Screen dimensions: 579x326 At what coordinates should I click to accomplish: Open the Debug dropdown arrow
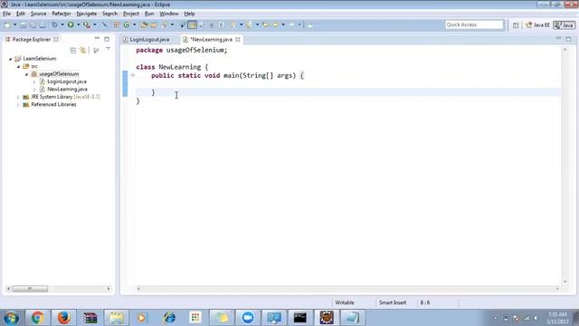tap(62, 24)
